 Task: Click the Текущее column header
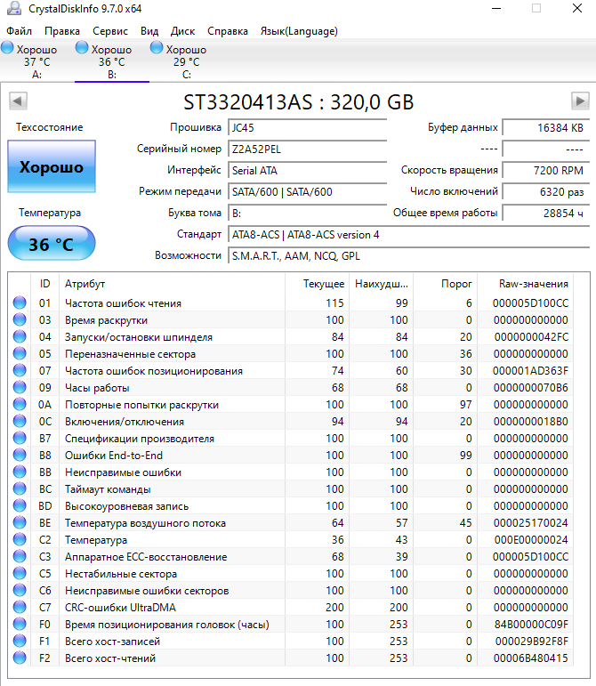coord(317,284)
